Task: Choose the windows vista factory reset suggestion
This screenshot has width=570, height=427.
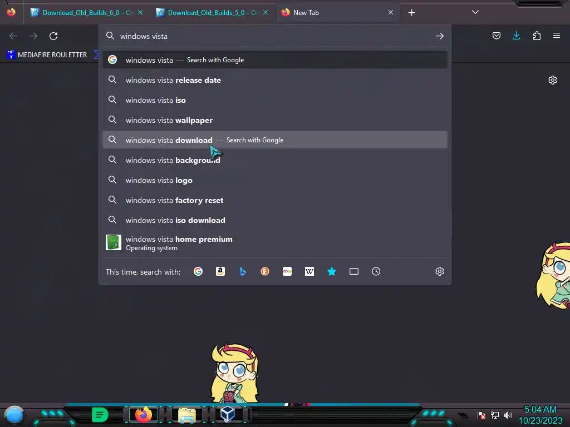Action: click(x=275, y=200)
